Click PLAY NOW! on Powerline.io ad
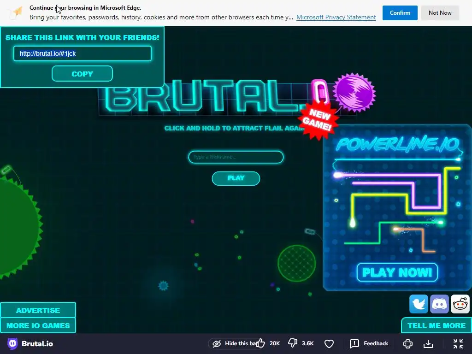Viewport: 472px width, 354px height. click(397, 272)
